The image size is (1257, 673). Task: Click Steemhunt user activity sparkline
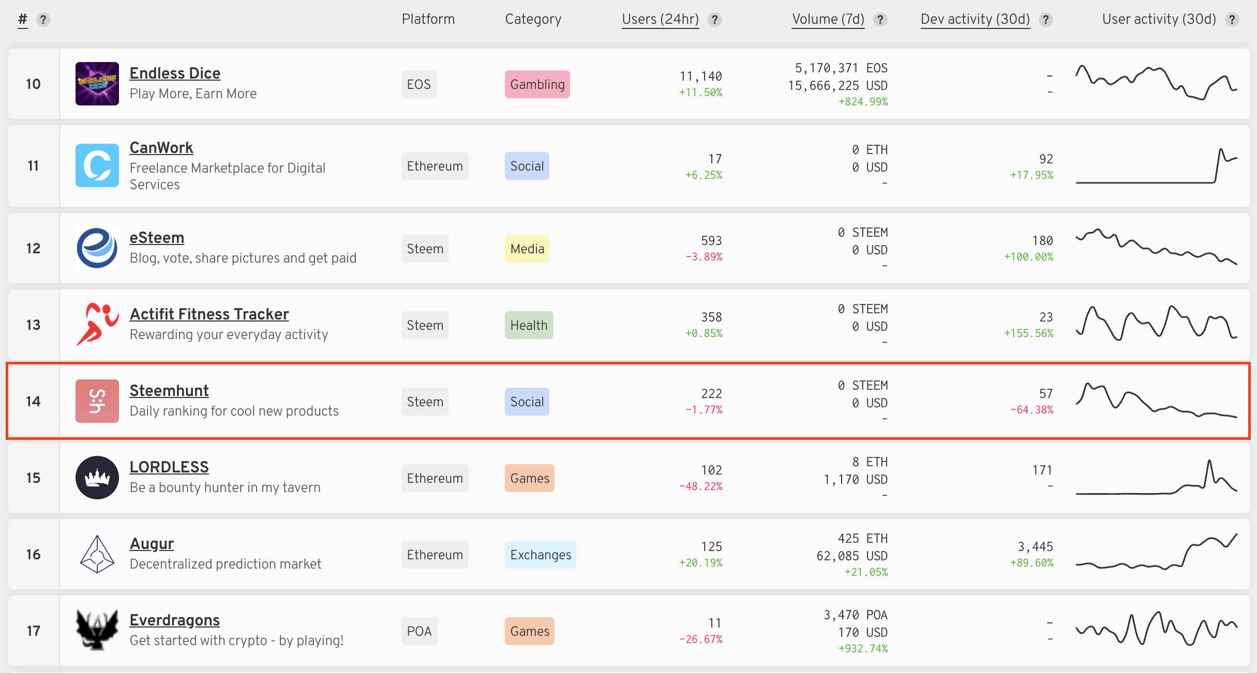pyautogui.click(x=1157, y=400)
